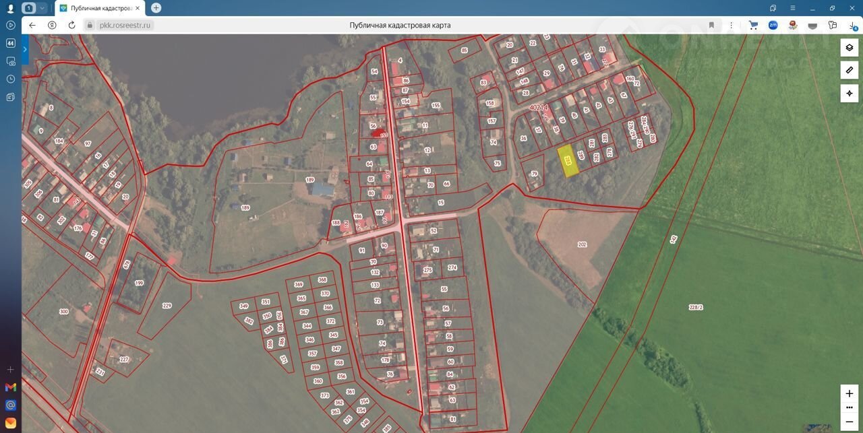Bookmark this page in address bar

[711, 25]
